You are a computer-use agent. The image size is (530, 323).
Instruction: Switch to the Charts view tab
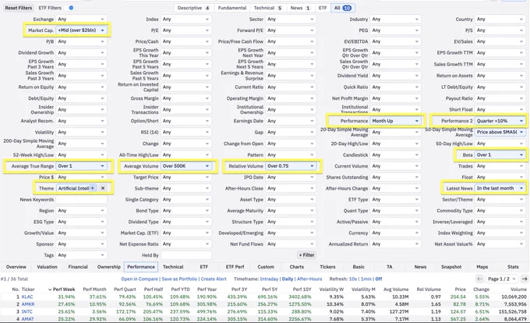(296, 267)
